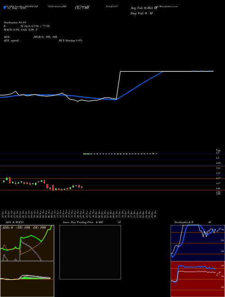The width and height of the screenshot is (225, 297).
Task: Click the white price line's vertical jump
Action: 118,85
